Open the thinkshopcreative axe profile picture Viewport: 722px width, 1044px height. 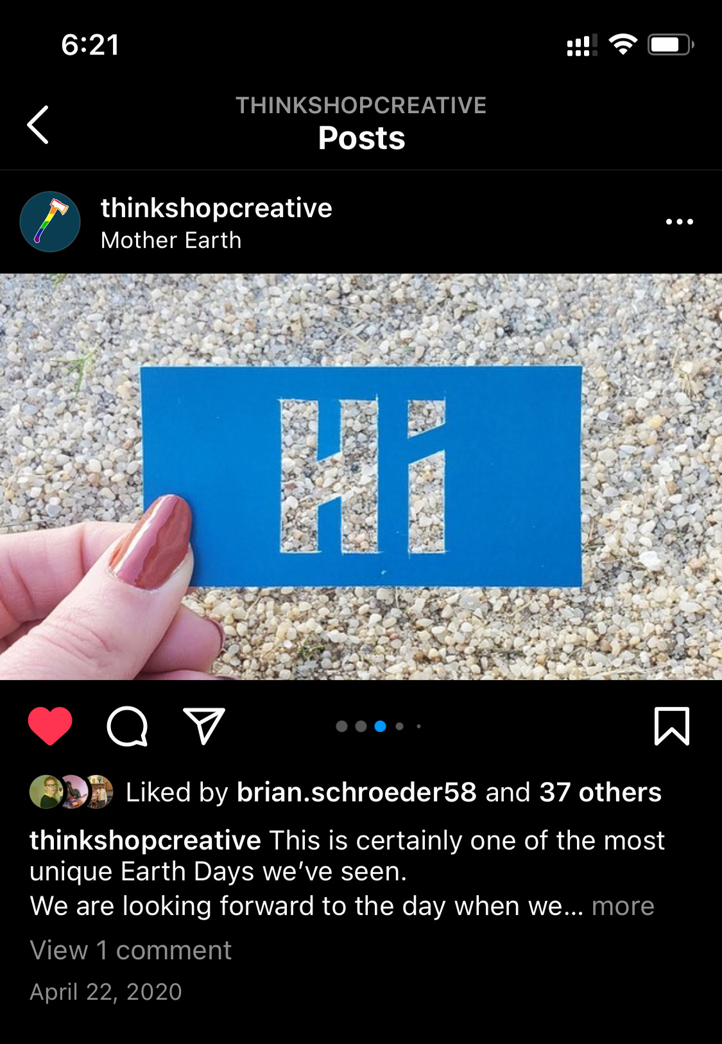coord(50,222)
